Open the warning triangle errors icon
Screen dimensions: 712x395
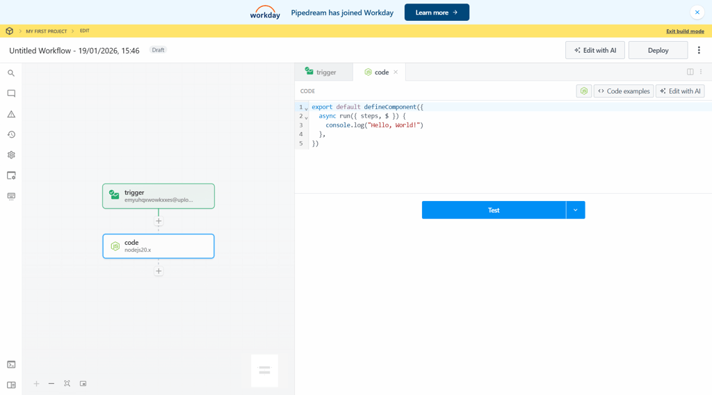(x=11, y=114)
